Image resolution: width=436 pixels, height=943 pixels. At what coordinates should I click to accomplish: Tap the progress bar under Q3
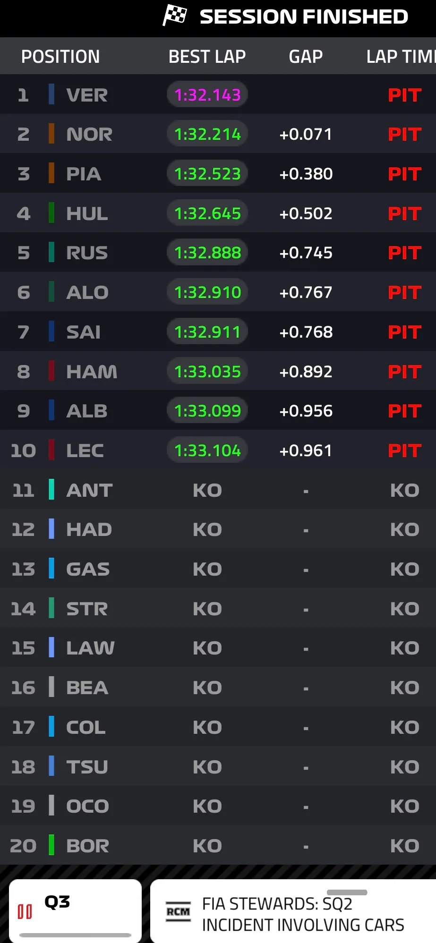point(76,935)
